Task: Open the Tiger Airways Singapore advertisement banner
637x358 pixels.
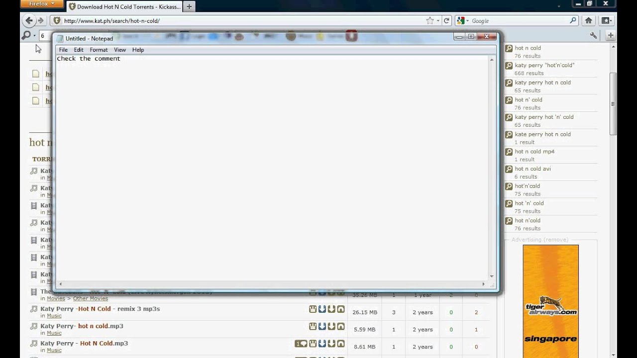Action: [x=550, y=301]
